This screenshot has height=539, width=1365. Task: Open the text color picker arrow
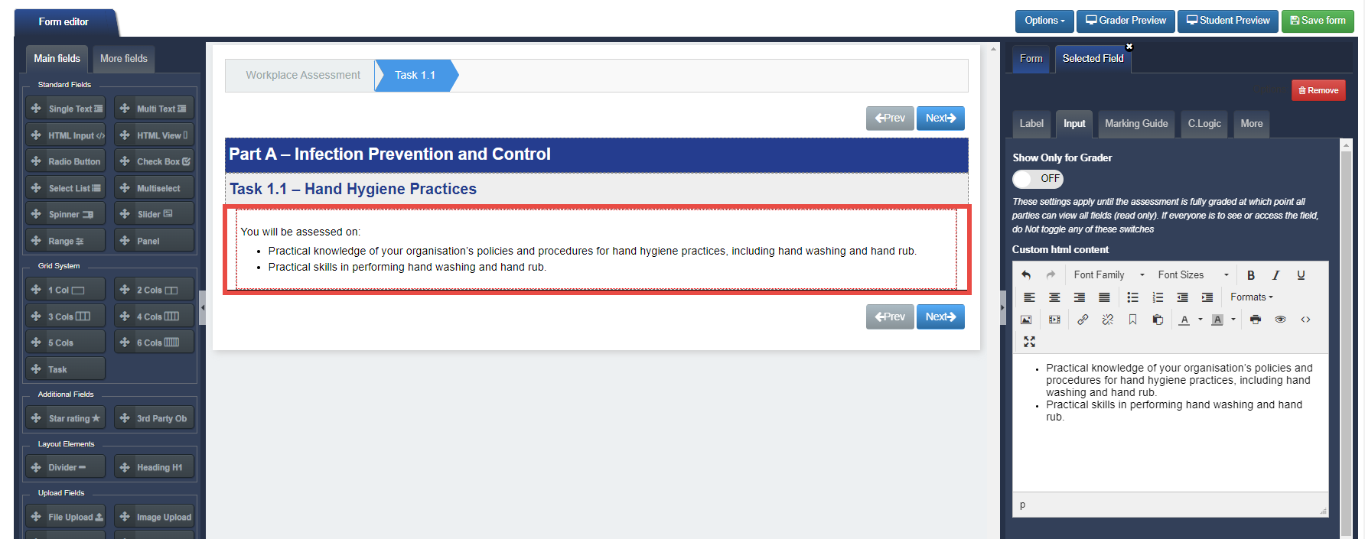[1200, 320]
